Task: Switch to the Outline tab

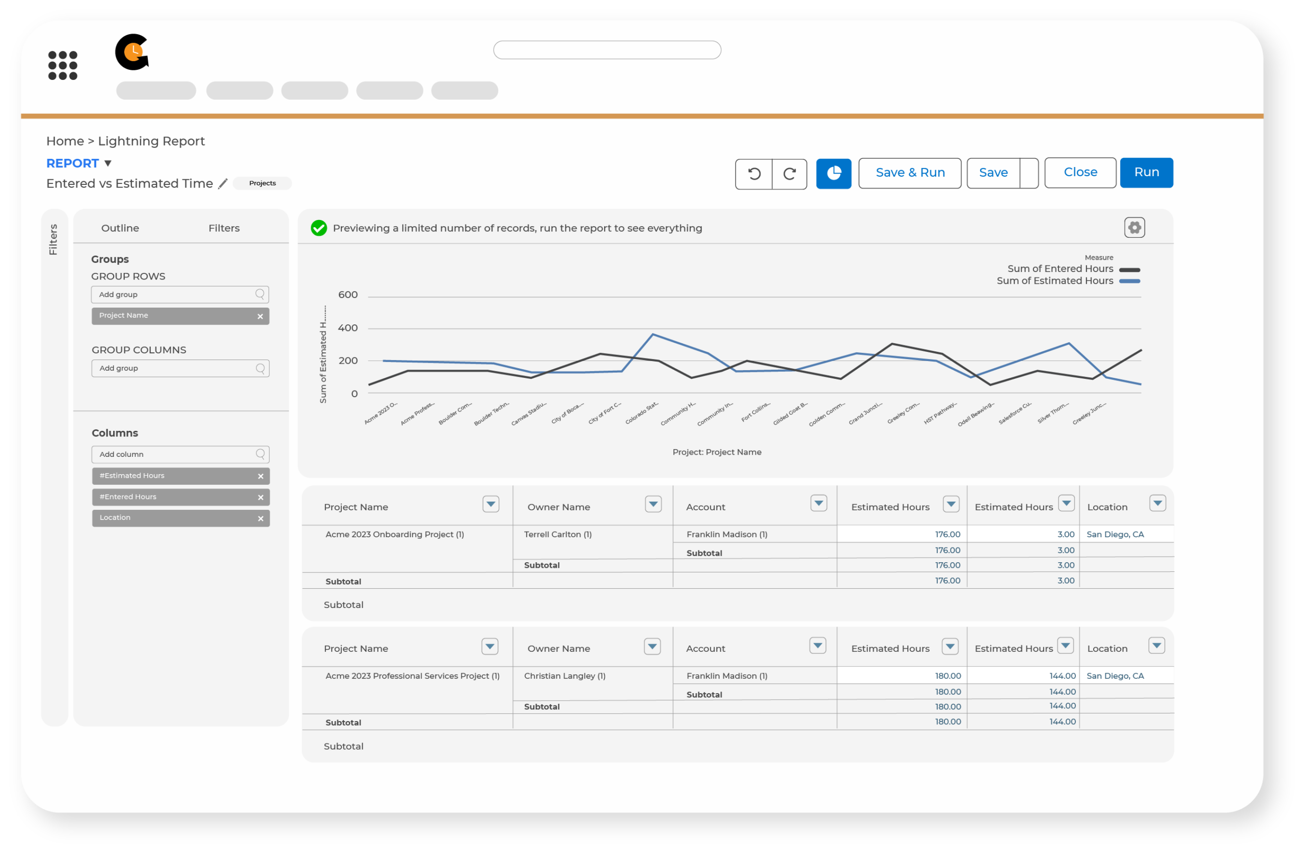Action: pyautogui.click(x=120, y=228)
